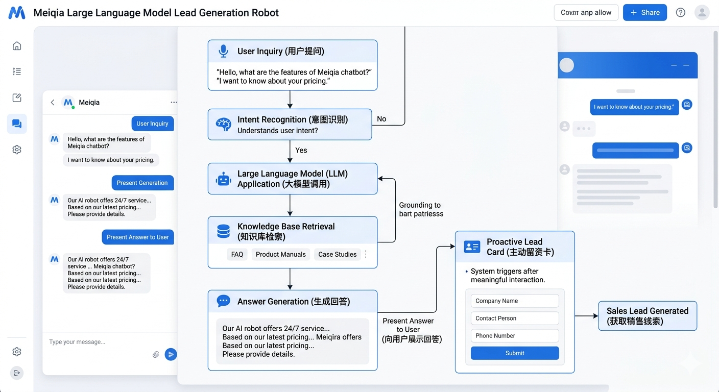This screenshot has width=719, height=392.
Task: Open the Home icon in sidebar
Action: tap(17, 46)
